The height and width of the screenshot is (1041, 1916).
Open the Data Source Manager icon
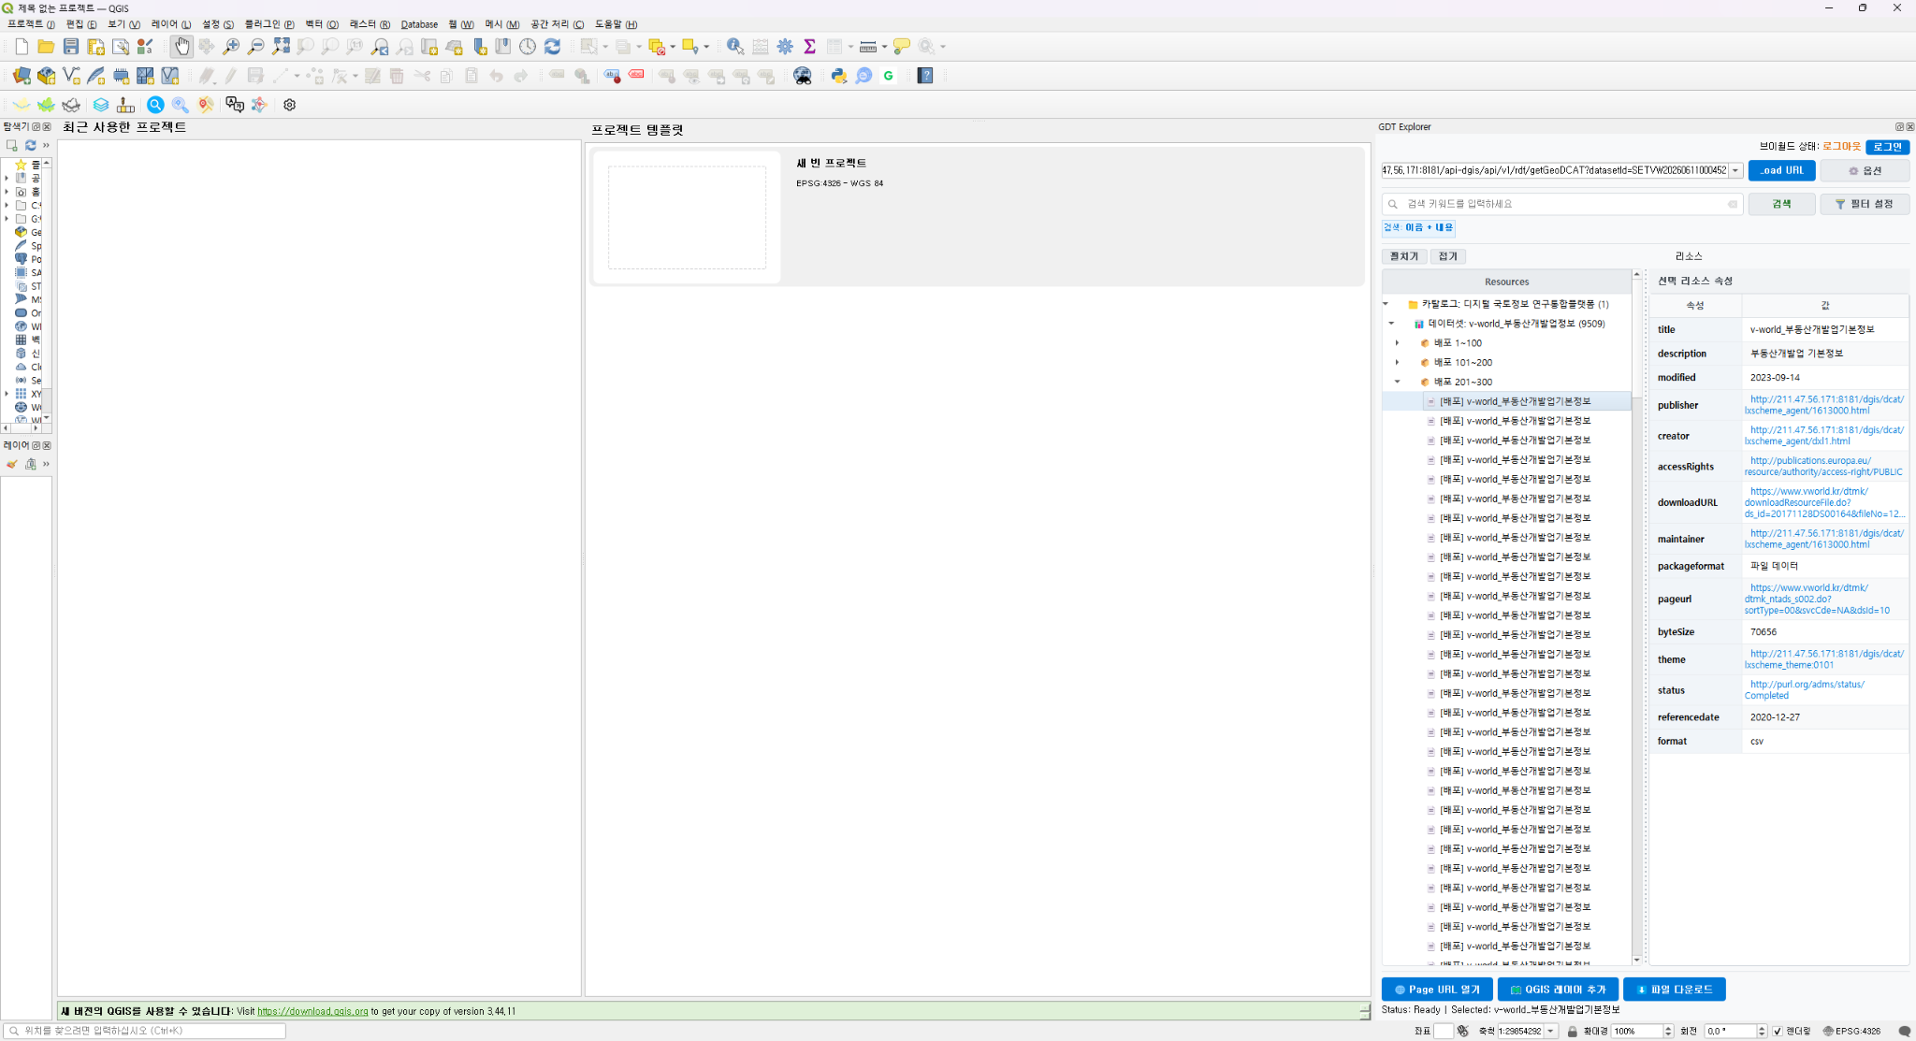coord(22,76)
